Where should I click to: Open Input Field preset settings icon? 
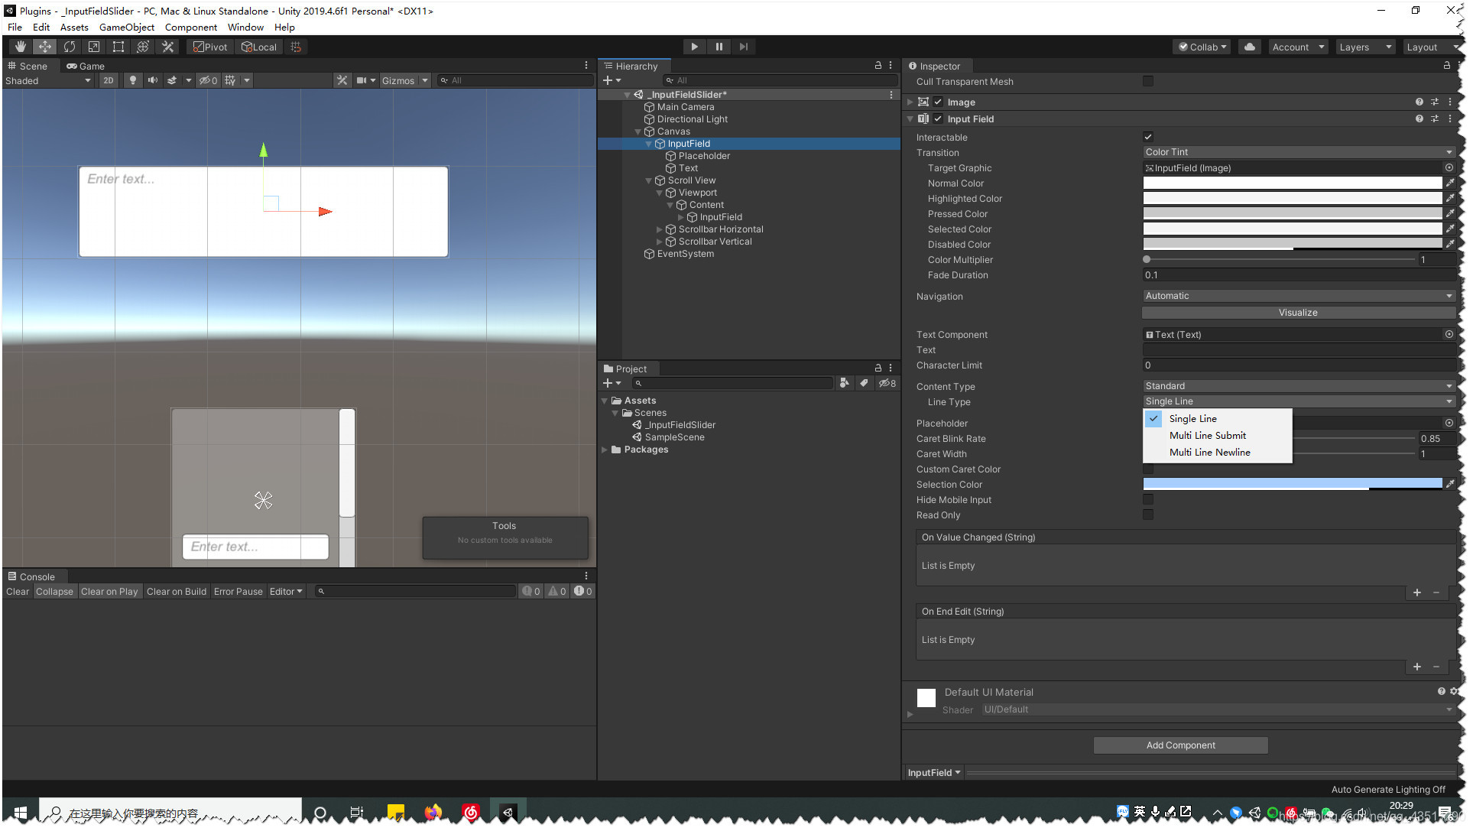click(x=1434, y=119)
